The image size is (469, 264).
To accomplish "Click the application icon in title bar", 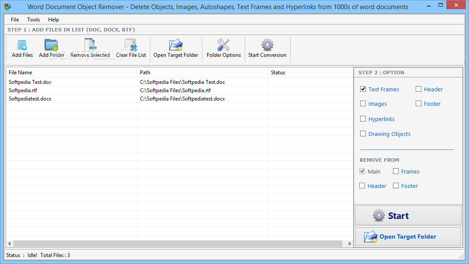I will (8, 6).
